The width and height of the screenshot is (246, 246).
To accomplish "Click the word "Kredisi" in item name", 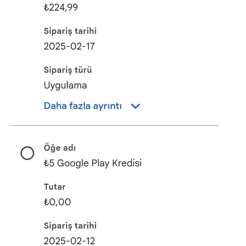I will [127, 163].
